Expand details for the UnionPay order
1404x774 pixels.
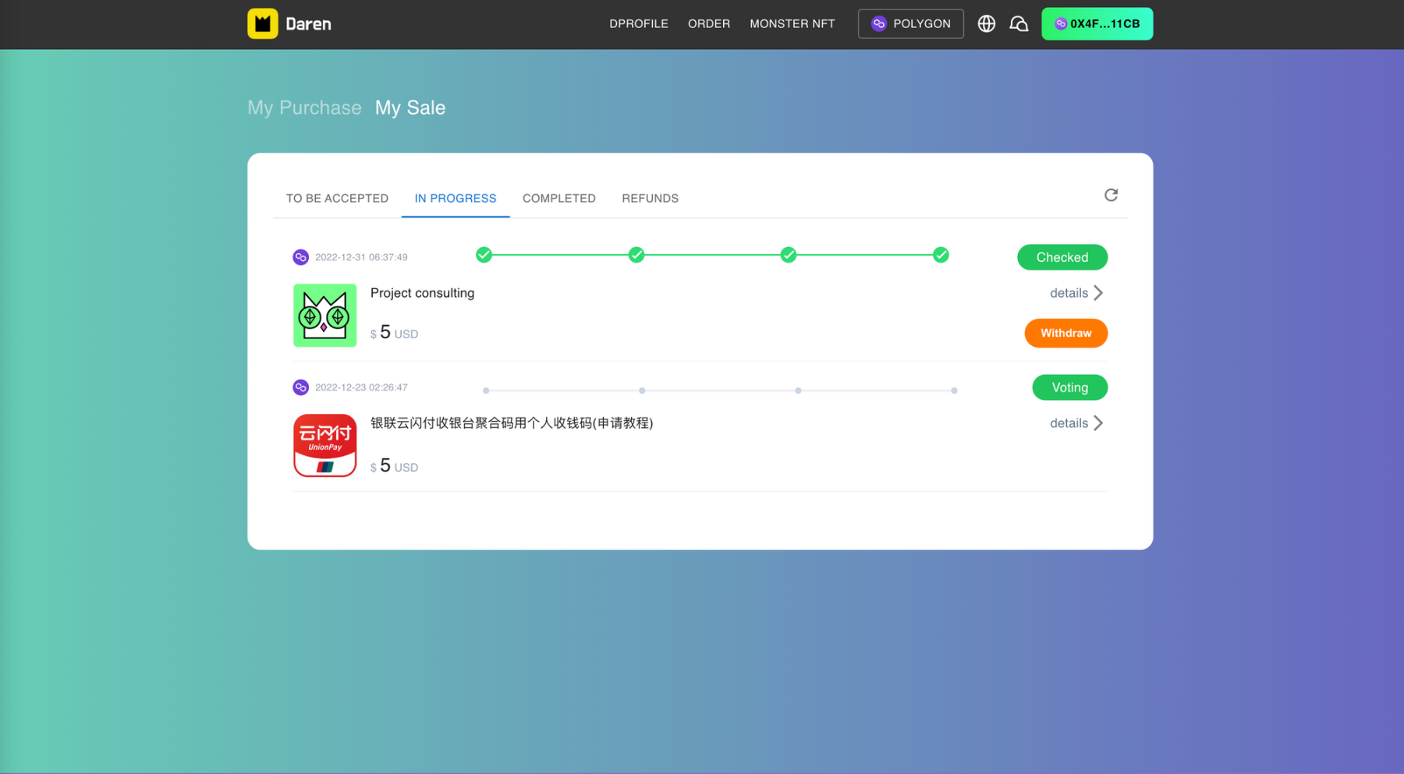1076,423
